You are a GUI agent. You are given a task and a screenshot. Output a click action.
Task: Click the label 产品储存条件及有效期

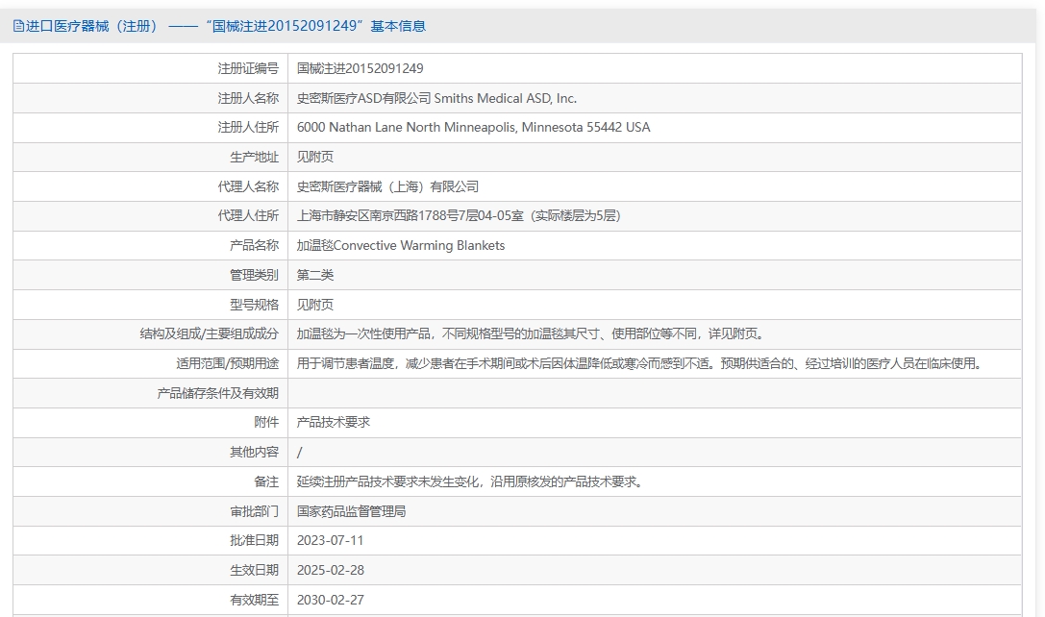click(x=218, y=393)
